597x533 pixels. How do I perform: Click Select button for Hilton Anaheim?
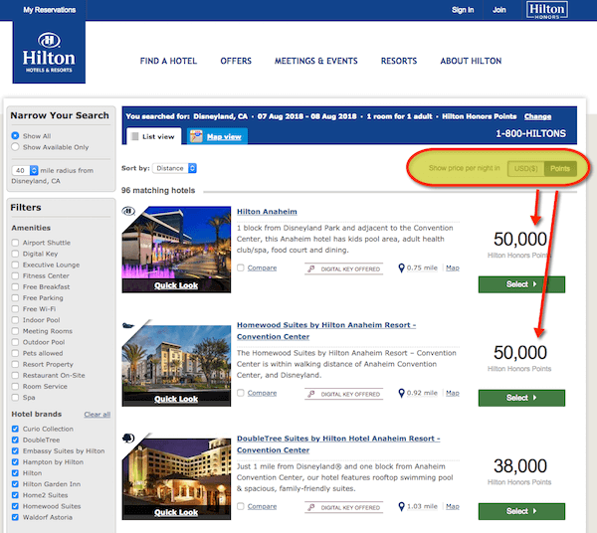[x=521, y=284]
